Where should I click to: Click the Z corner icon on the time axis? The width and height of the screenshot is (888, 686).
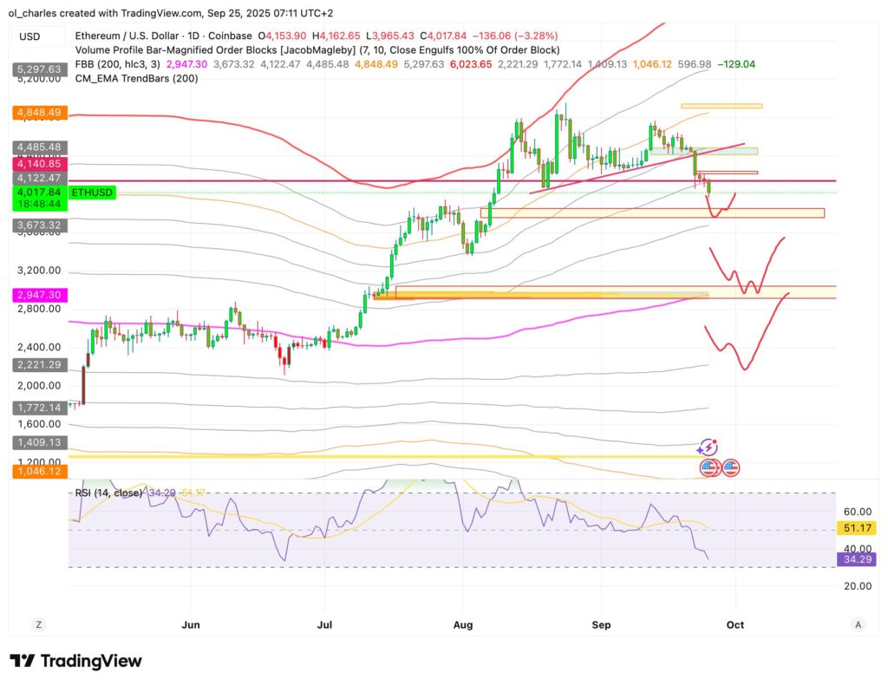[36, 624]
